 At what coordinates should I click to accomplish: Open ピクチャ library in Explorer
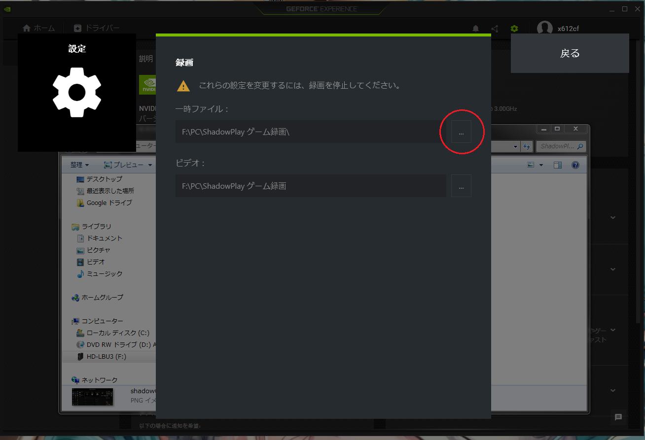pyautogui.click(x=94, y=250)
